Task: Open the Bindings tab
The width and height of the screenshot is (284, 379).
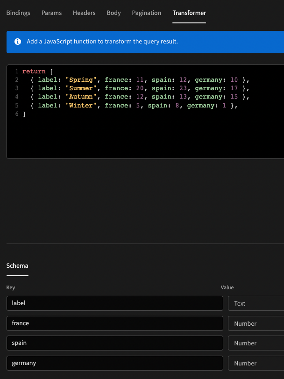Action: [18, 13]
